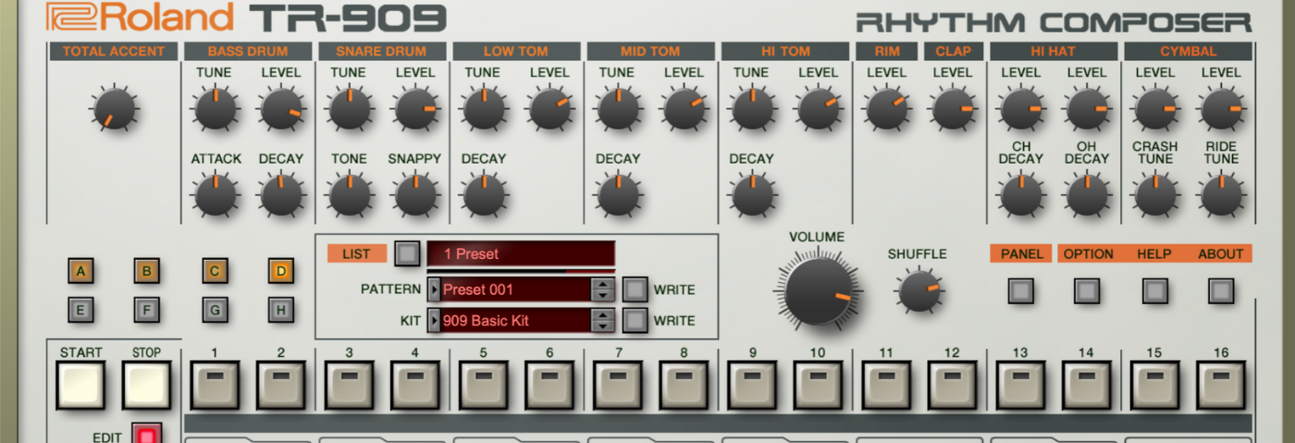
Task: Click the Mid Tom Level knob
Action: 684,109
